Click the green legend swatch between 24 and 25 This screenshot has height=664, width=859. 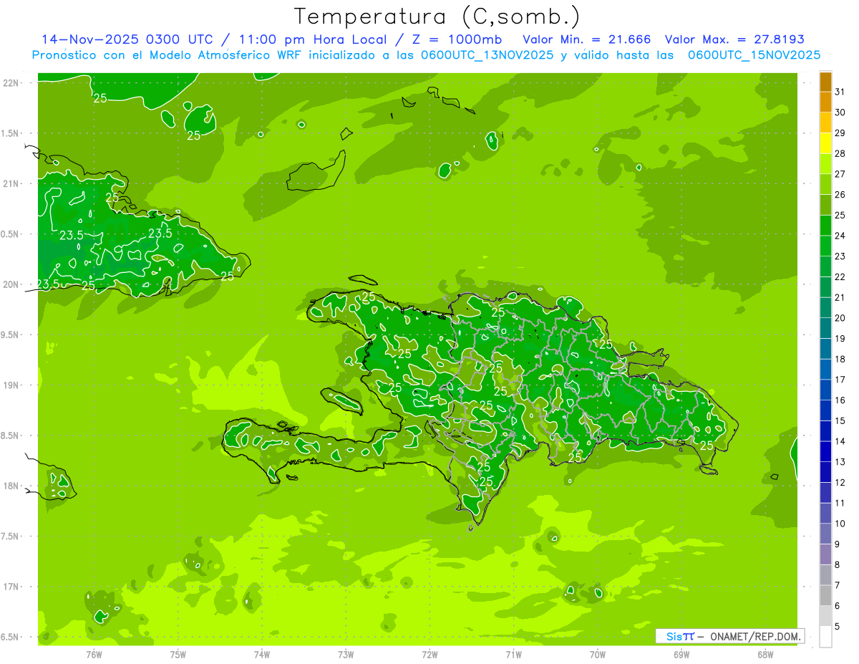tap(825, 226)
